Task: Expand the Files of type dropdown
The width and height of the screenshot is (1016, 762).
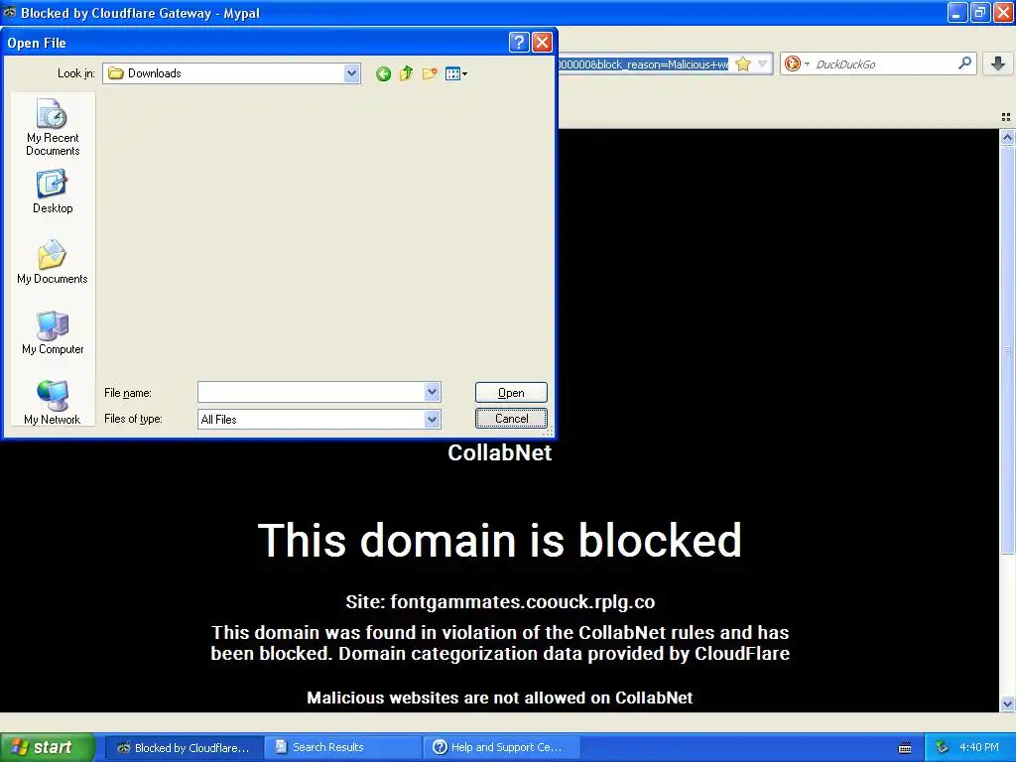Action: (433, 420)
